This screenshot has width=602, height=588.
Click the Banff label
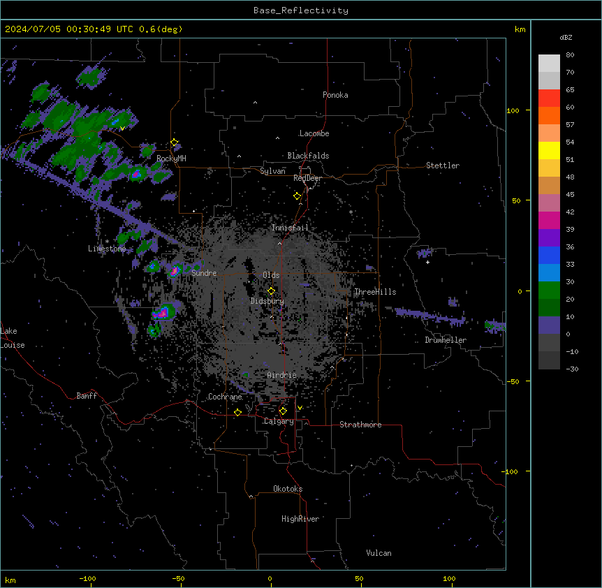tap(87, 396)
